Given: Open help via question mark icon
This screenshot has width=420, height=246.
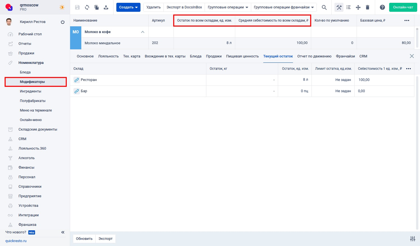Looking at the screenshot, I should 382,7.
